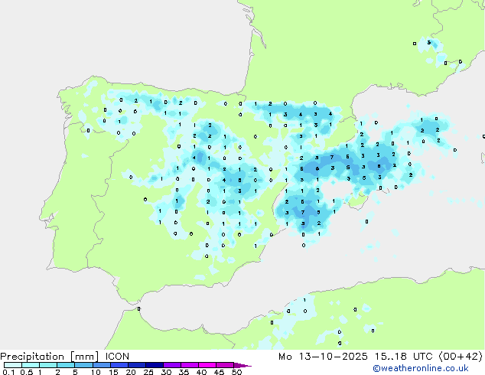485x375 pixels.
Task: Click the 25–30 mm legend swatch
Action: pos(154,365)
